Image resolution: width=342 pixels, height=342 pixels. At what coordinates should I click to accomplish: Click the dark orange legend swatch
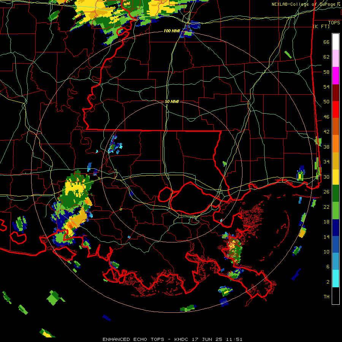click(x=336, y=127)
